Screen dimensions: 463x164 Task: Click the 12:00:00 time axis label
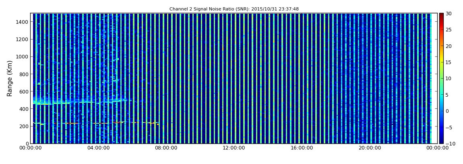pyautogui.click(x=234, y=148)
